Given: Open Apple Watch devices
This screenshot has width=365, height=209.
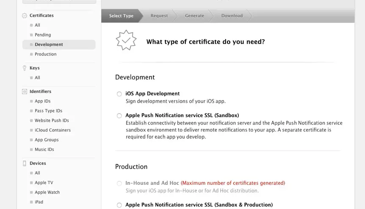Looking at the screenshot, I should point(47,192).
